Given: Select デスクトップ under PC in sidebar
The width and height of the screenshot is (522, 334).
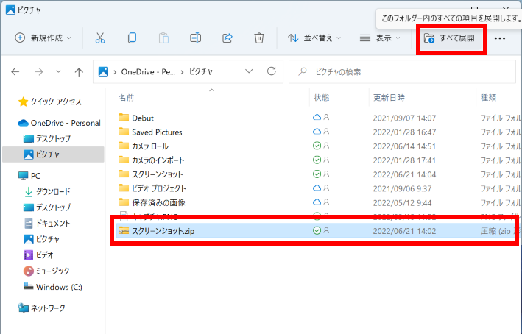Looking at the screenshot, I should coord(47,207).
